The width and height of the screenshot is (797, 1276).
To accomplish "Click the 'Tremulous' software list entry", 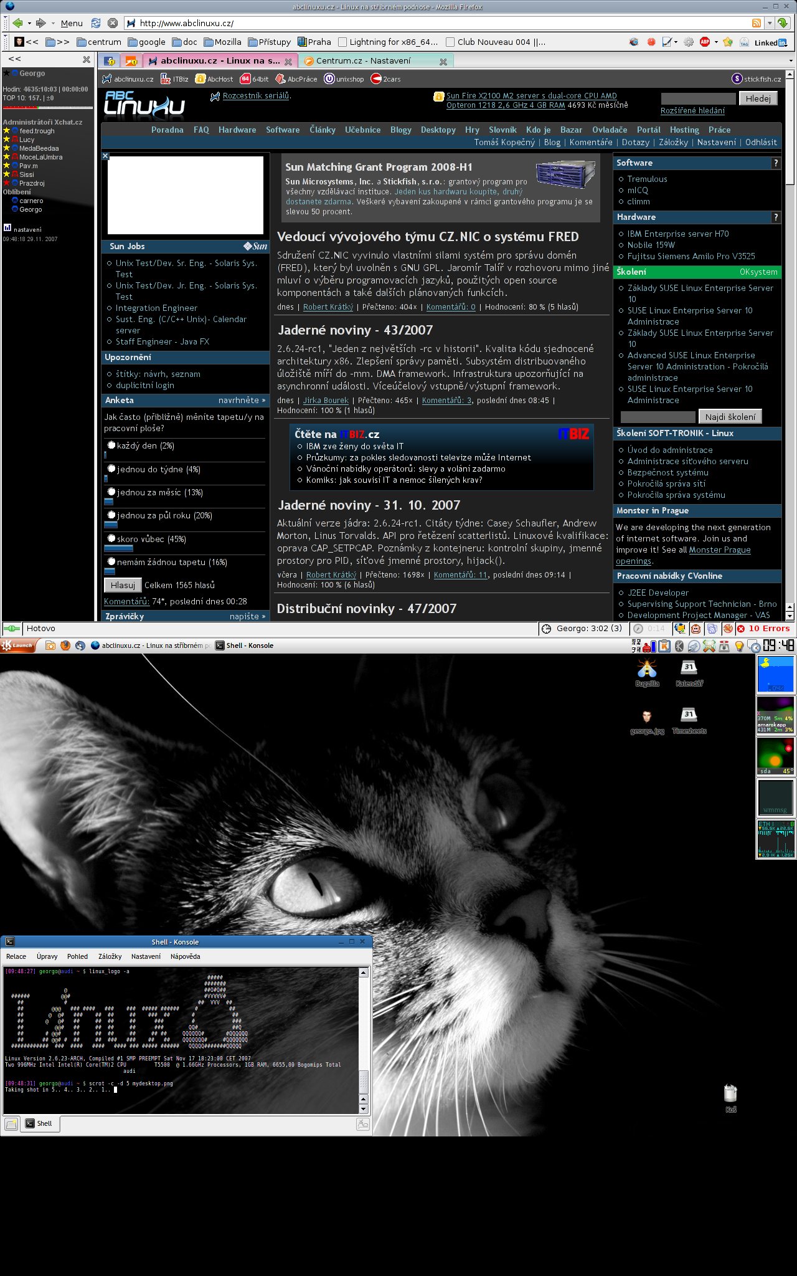I will click(x=647, y=179).
